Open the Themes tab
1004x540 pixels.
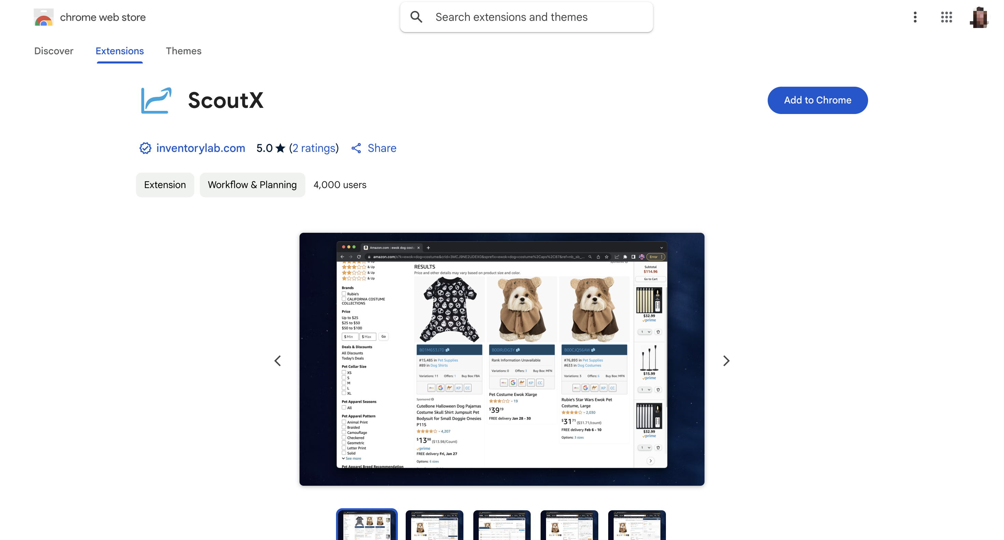(184, 51)
